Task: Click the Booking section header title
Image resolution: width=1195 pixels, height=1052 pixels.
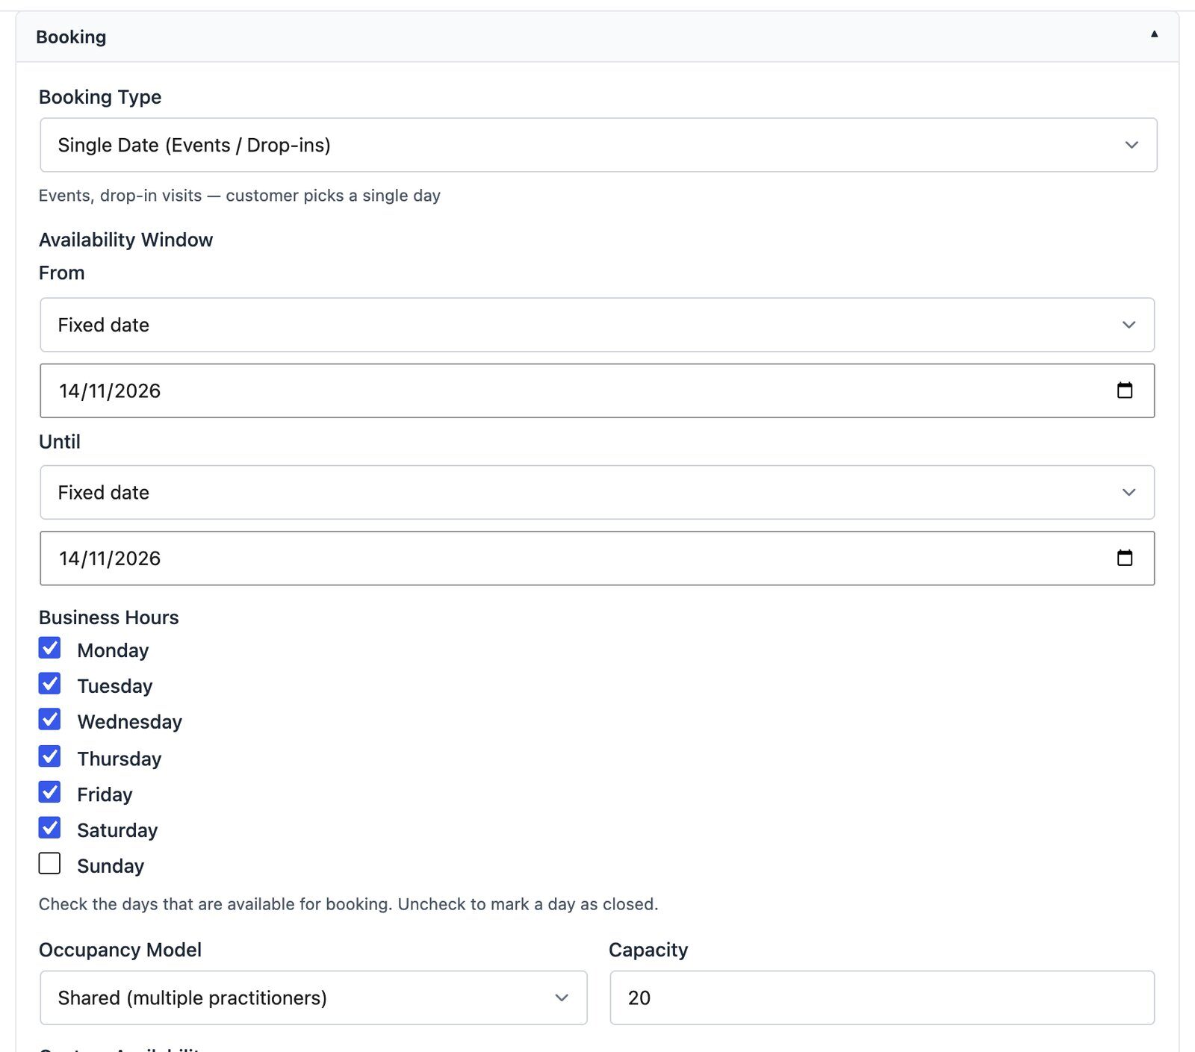Action: (x=71, y=37)
